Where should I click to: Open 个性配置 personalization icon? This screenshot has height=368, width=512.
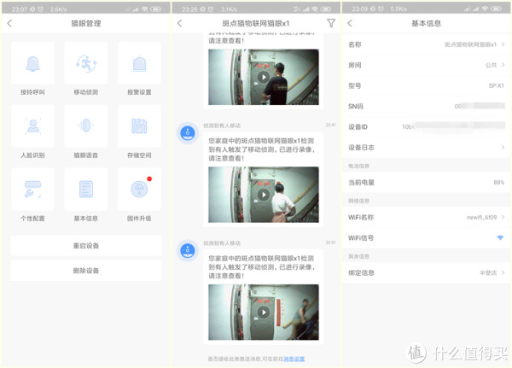tap(32, 190)
